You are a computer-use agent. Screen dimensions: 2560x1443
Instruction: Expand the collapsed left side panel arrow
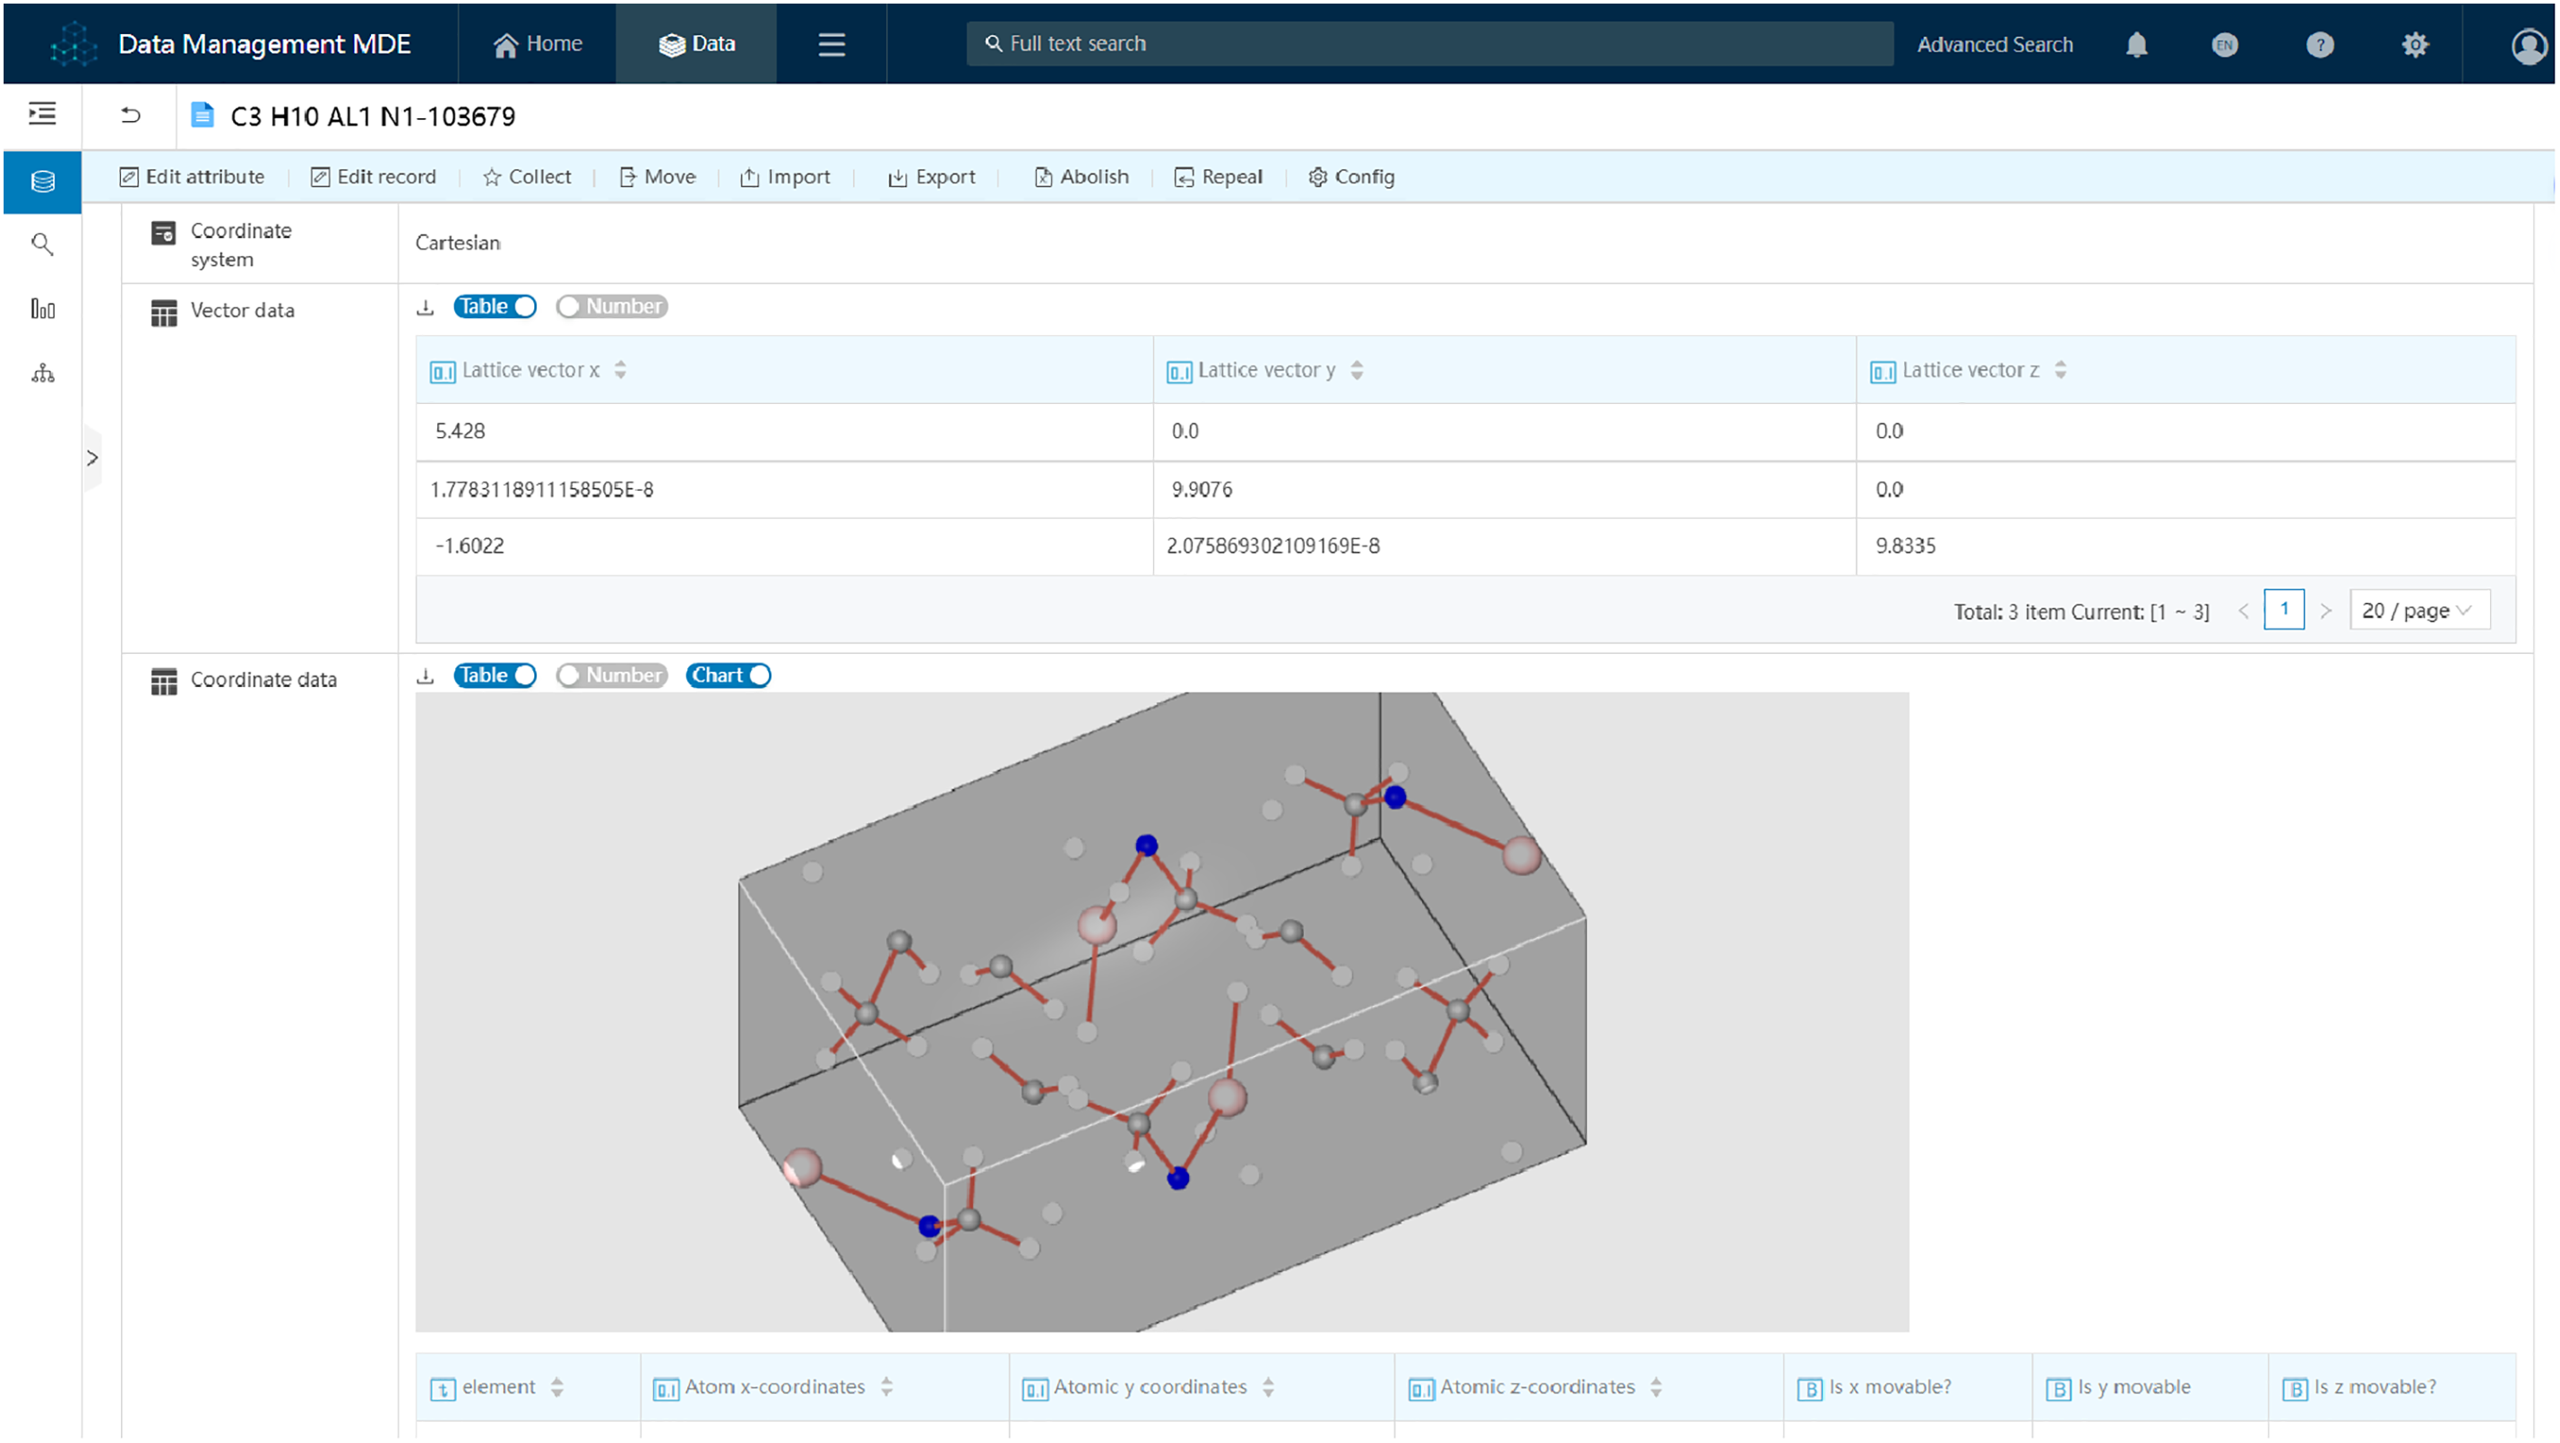(x=91, y=458)
